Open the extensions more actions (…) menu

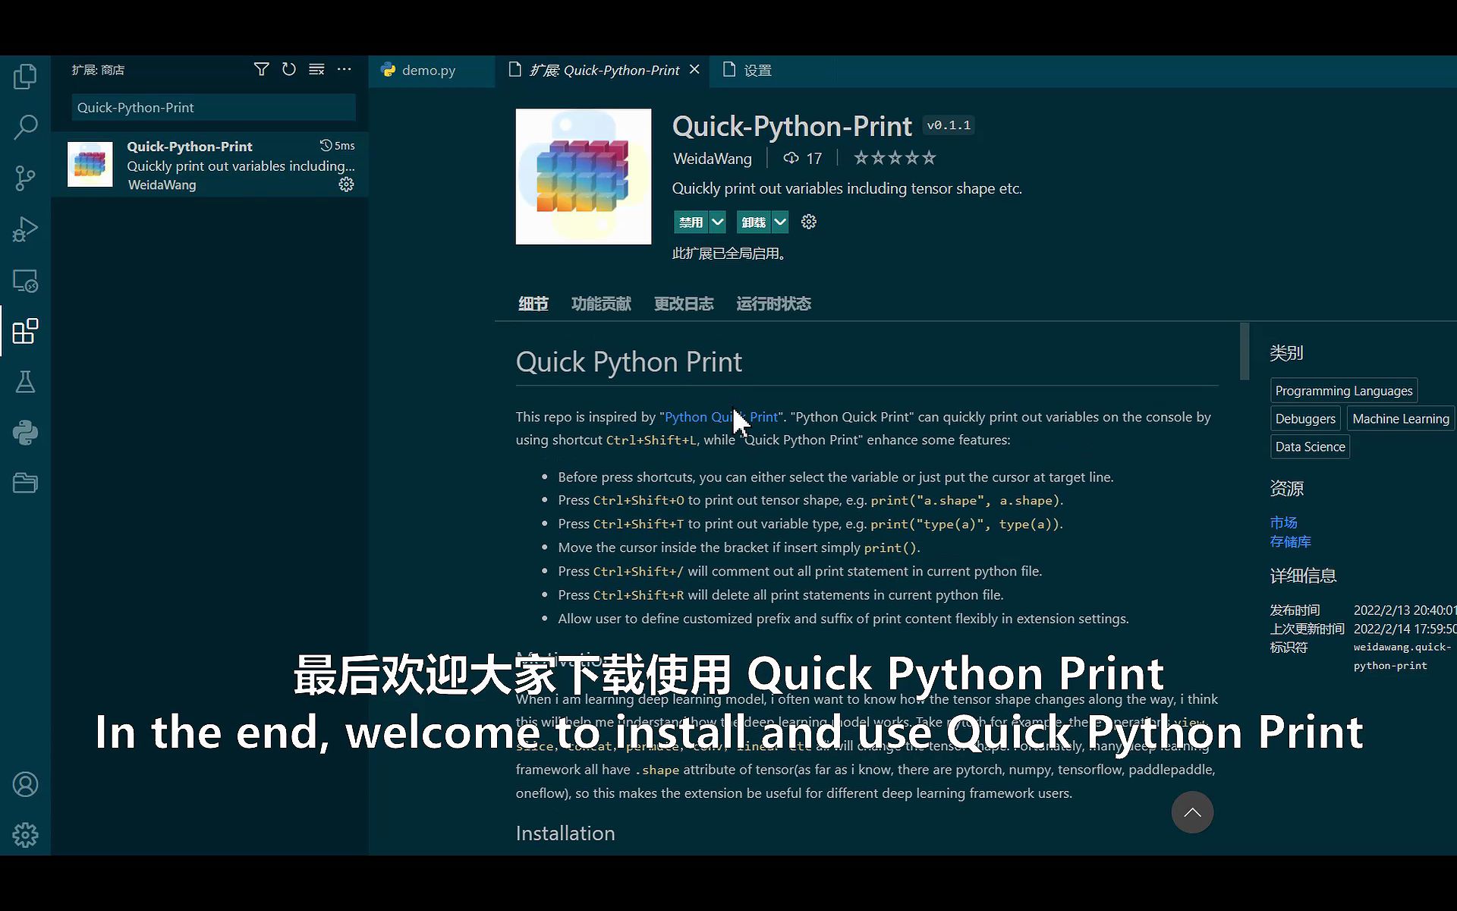coord(345,69)
